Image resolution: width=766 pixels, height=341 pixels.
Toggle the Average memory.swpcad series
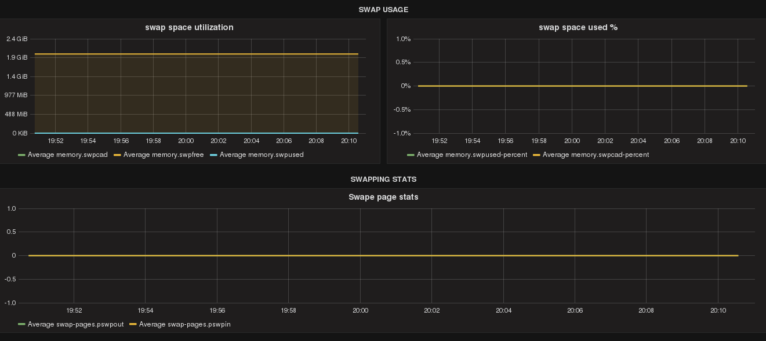coord(68,155)
